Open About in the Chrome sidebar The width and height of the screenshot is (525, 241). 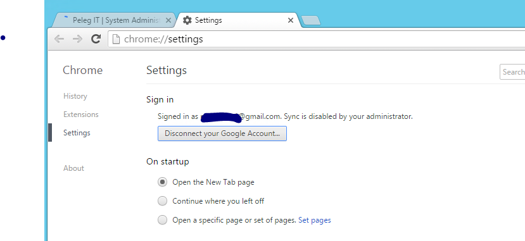[73, 168]
